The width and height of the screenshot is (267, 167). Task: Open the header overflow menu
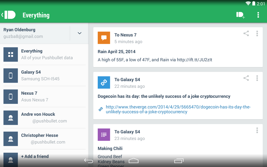coord(258,15)
